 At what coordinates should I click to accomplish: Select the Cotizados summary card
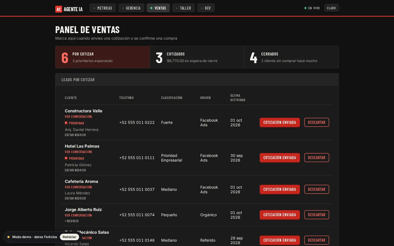pos(197,57)
